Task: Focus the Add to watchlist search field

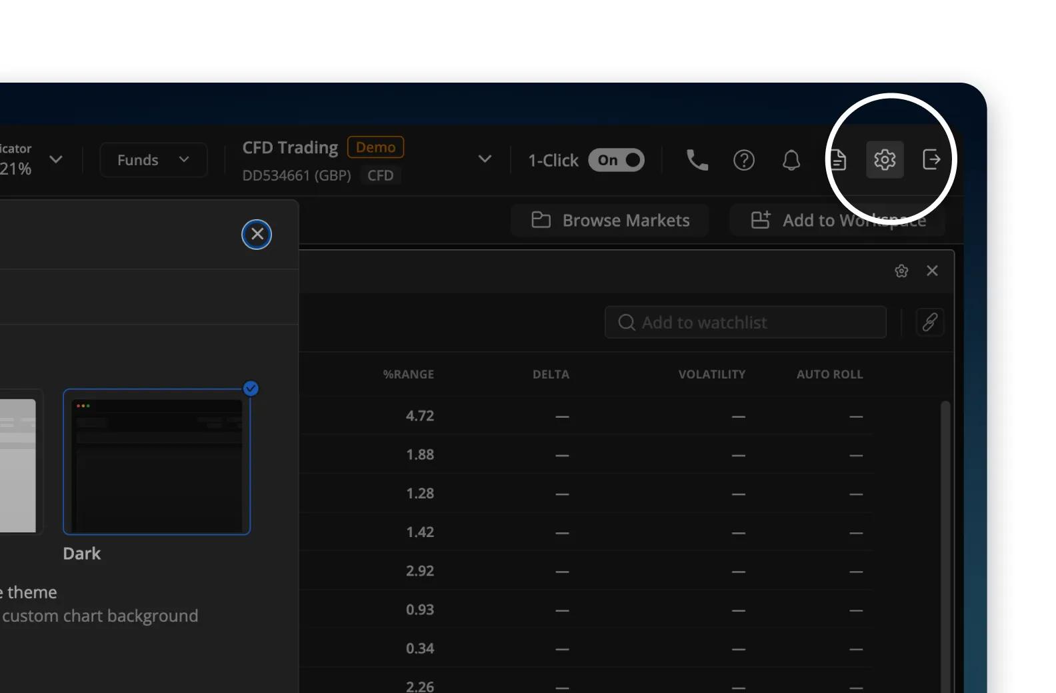Action: tap(745, 323)
